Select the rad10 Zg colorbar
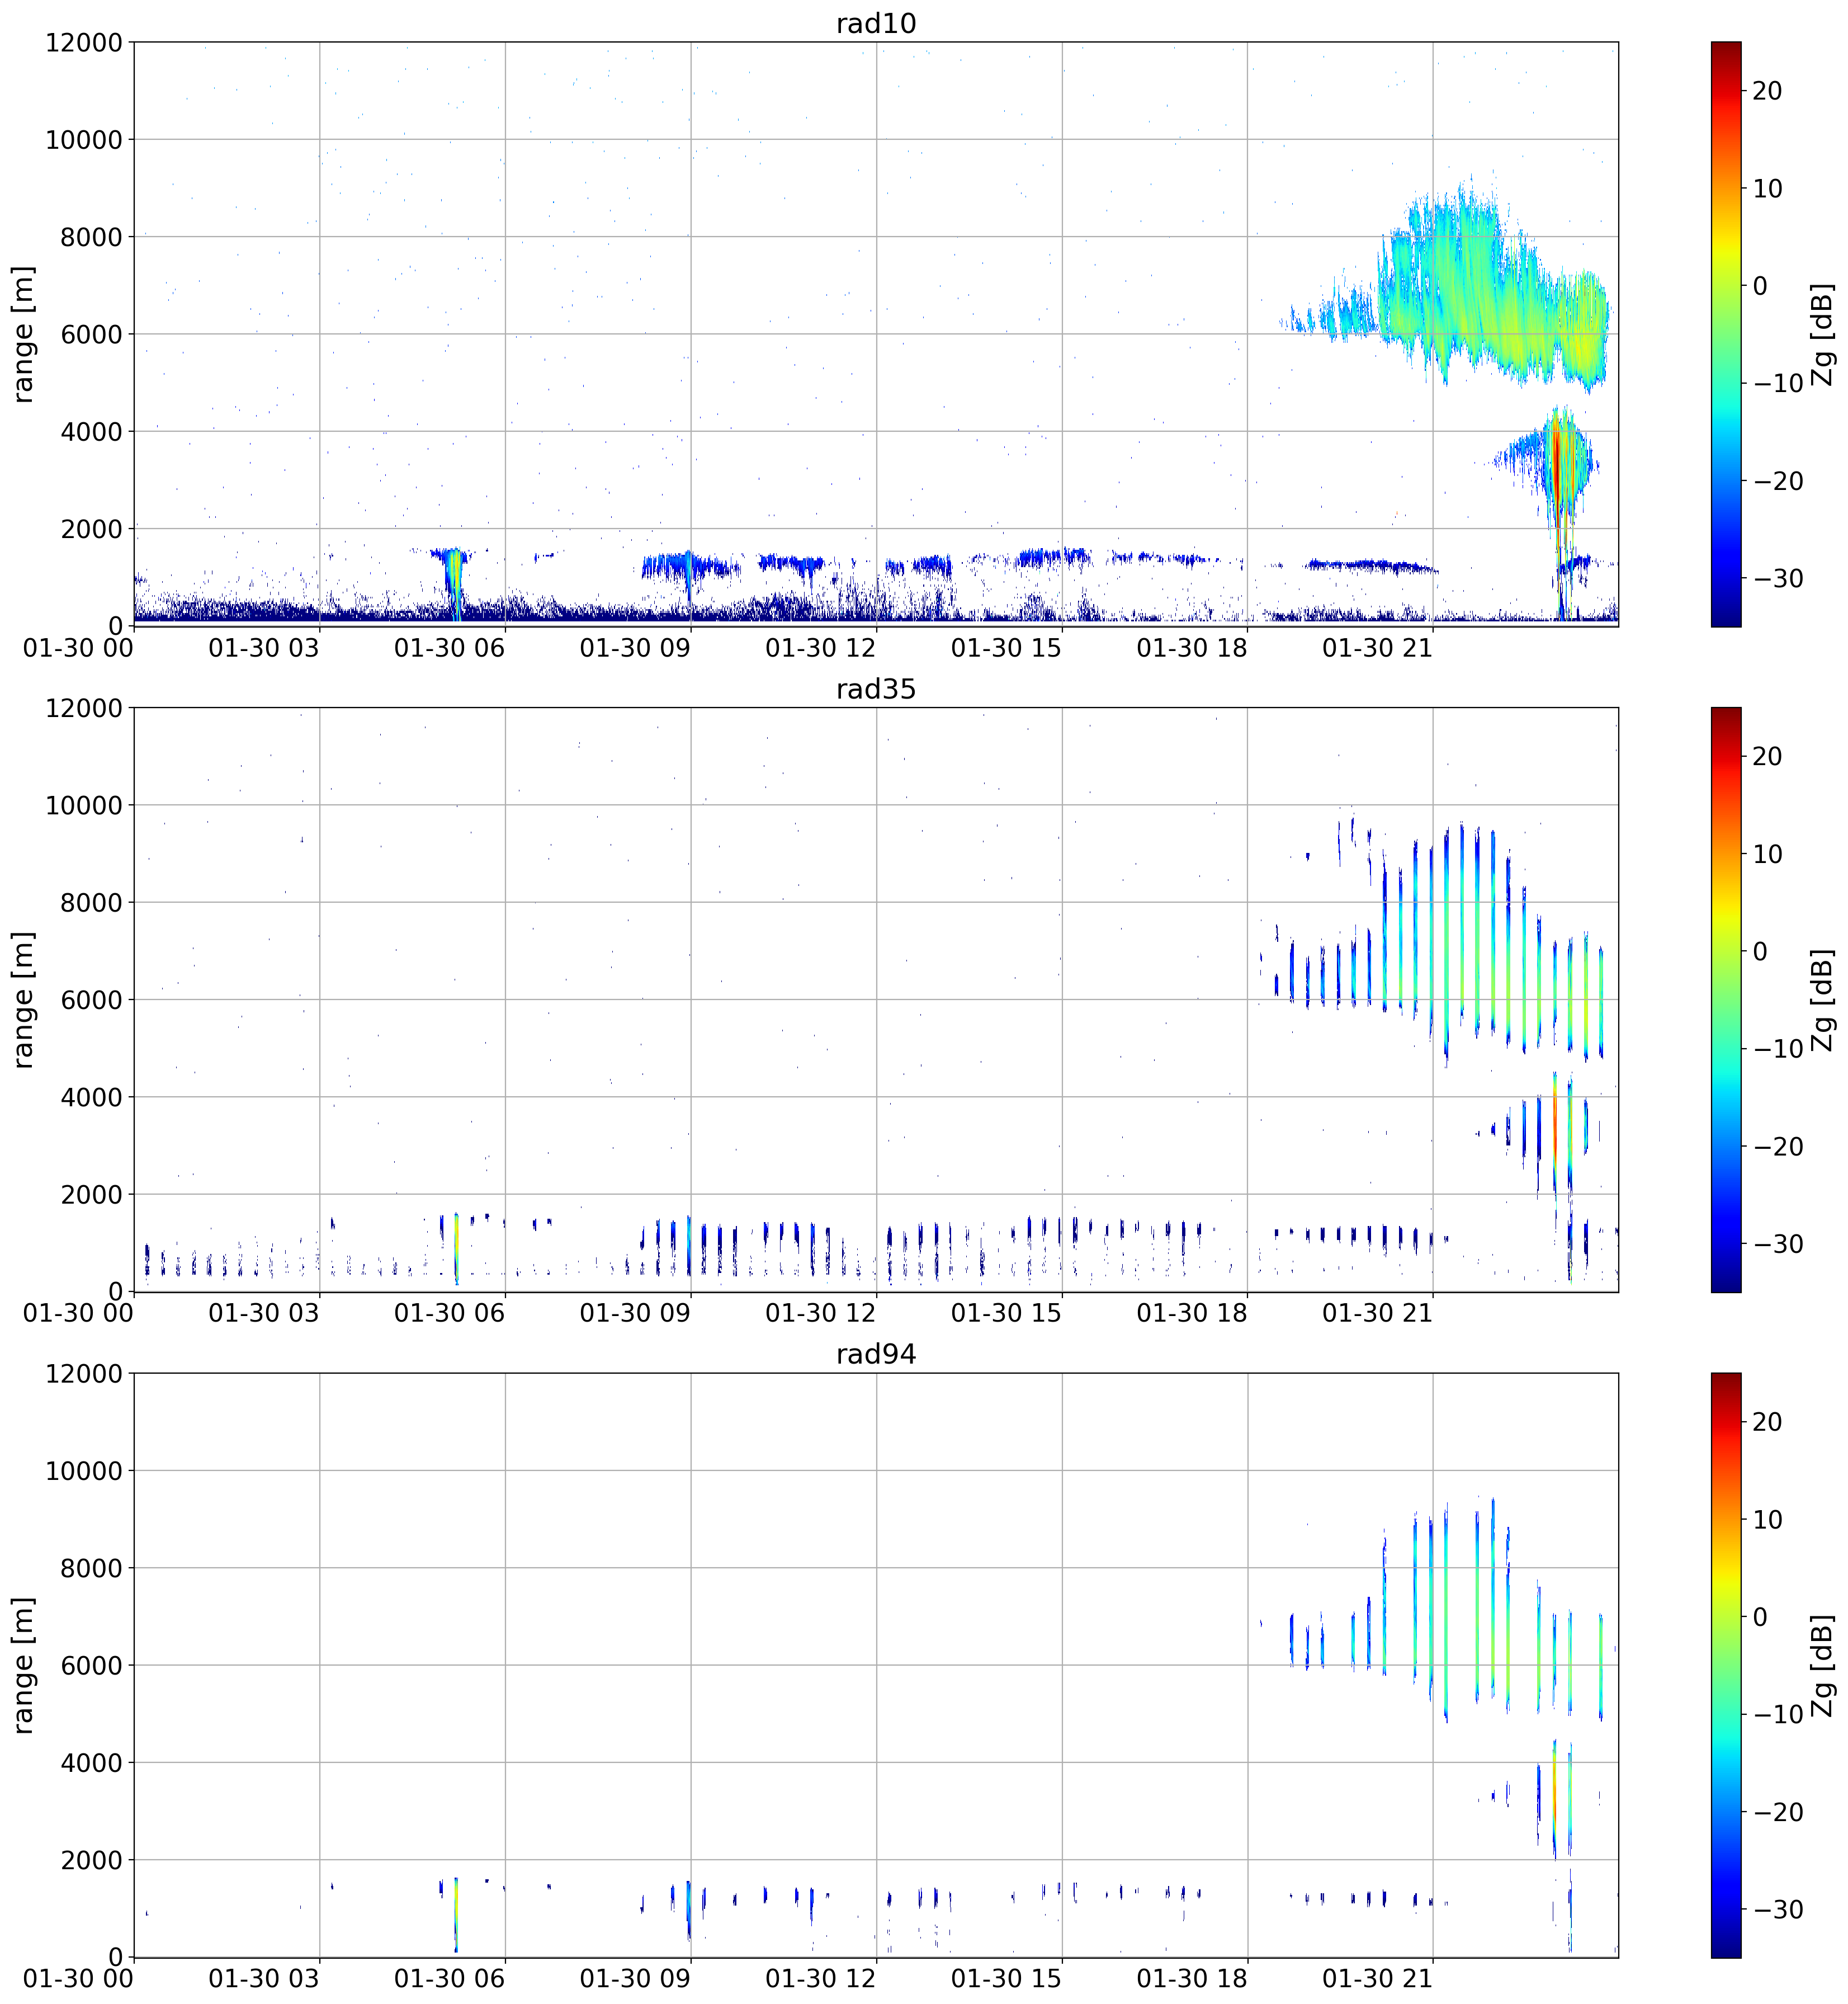Viewport: 1848px width, 2004px height. [1726, 334]
